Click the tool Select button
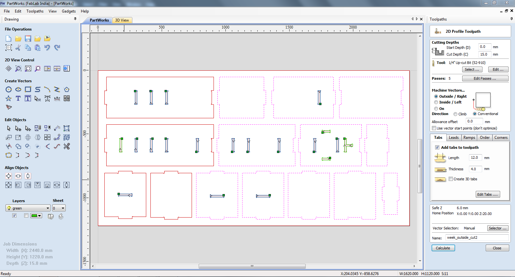 pyautogui.click(x=472, y=69)
